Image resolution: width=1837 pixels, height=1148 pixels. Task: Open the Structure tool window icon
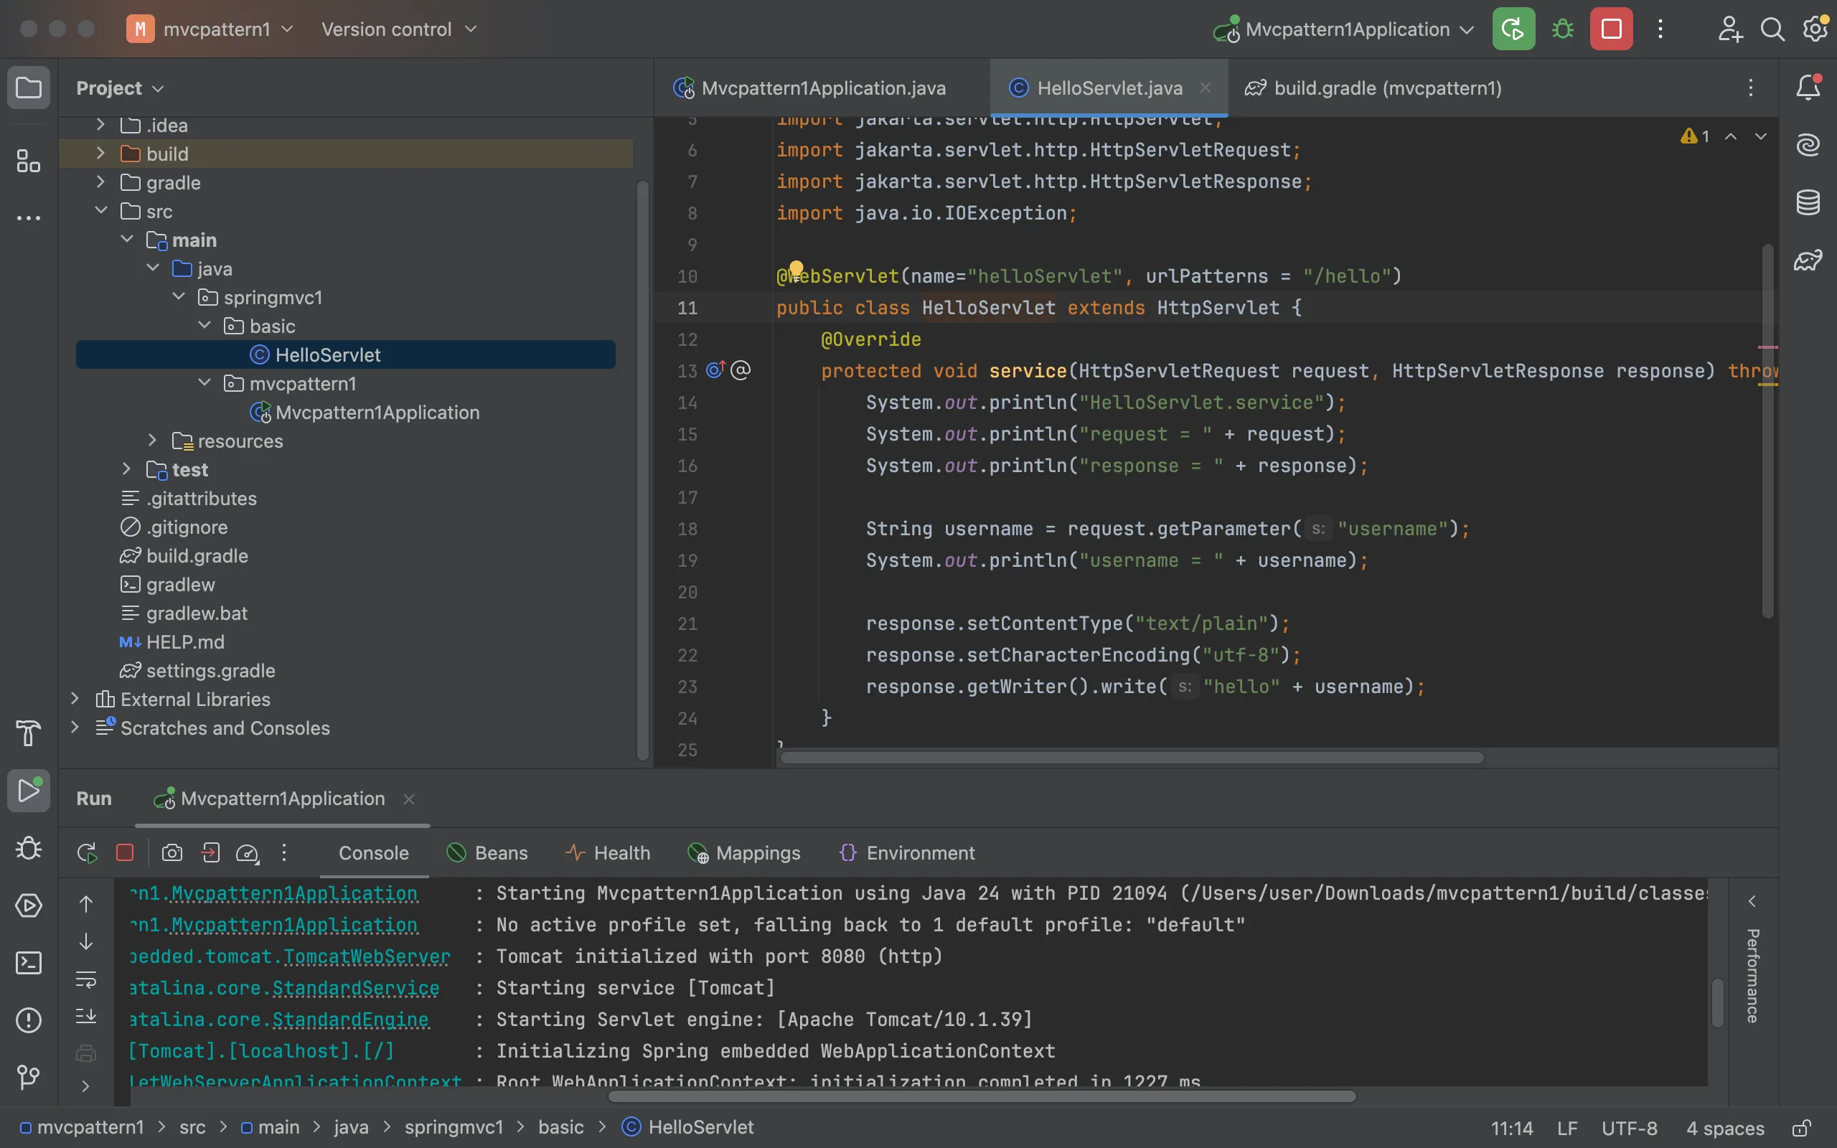click(29, 161)
